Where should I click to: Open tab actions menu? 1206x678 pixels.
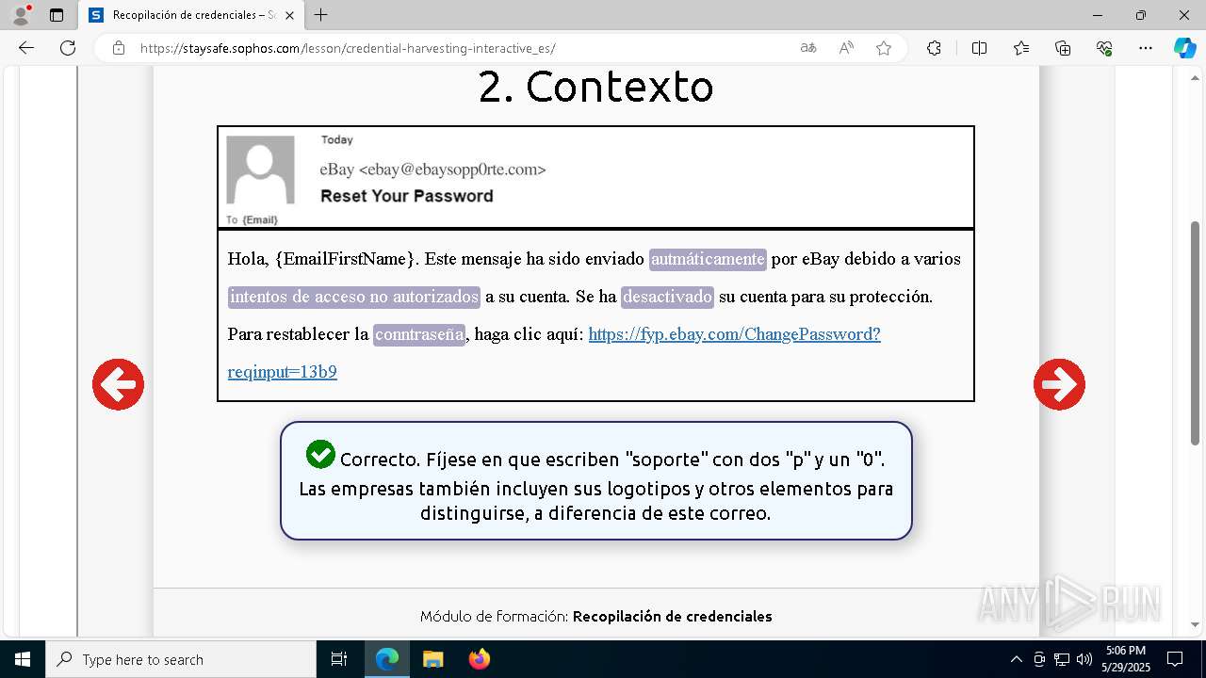pos(57,15)
